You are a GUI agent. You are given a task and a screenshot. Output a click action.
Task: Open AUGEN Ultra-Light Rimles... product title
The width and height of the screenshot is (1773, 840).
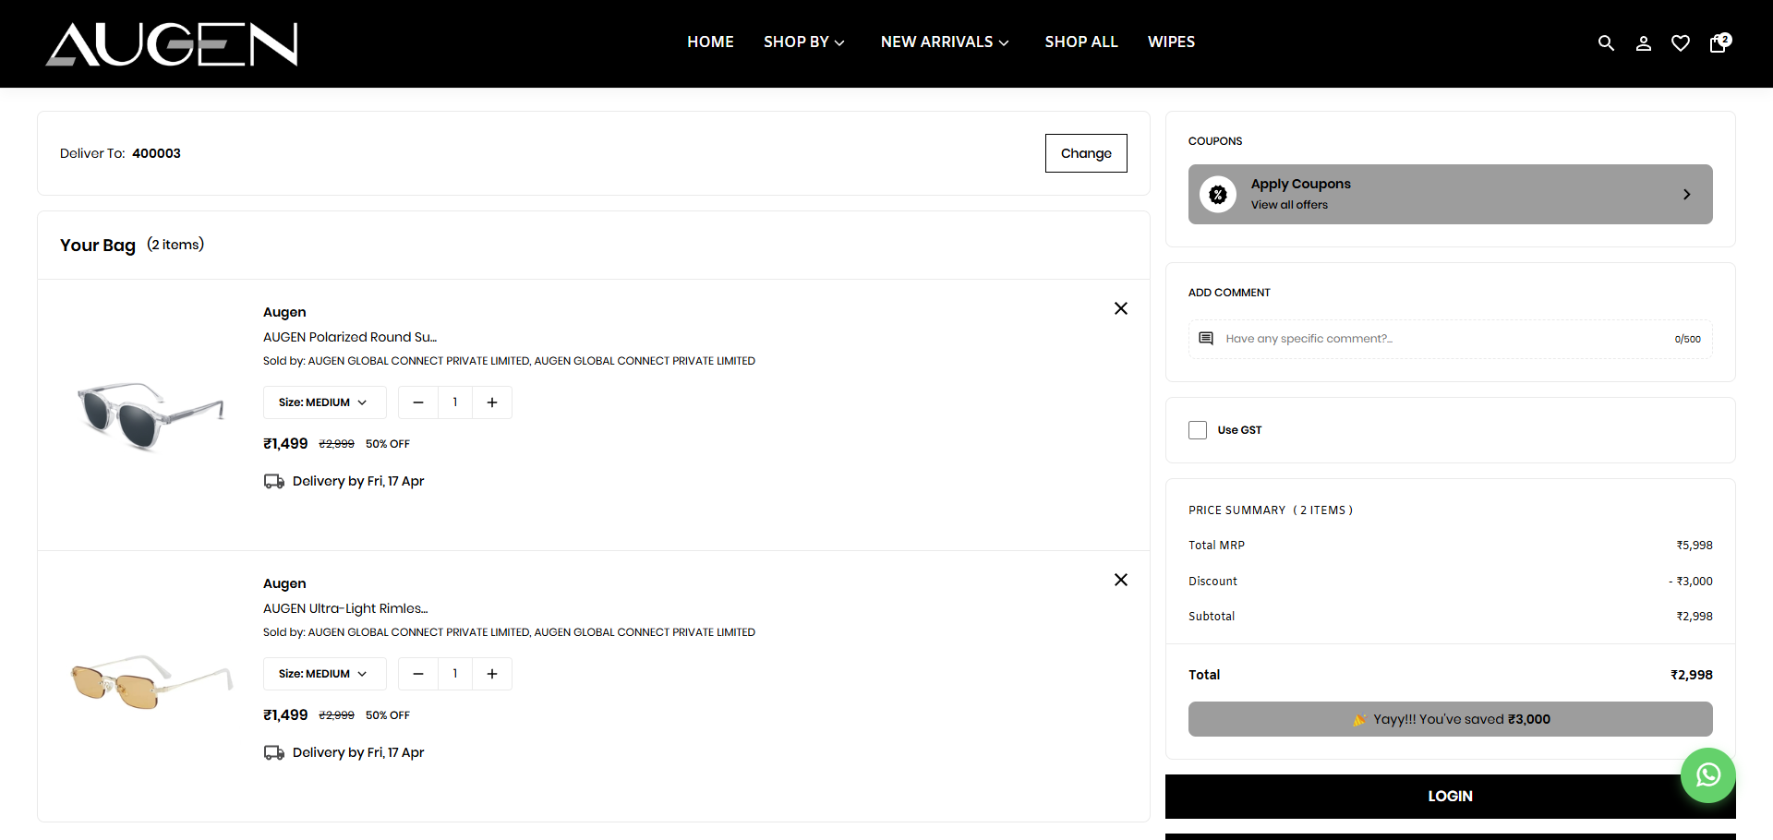pos(345,608)
